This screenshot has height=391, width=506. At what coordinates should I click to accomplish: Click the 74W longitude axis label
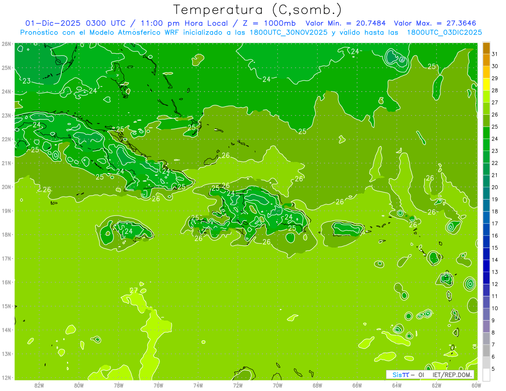(x=198, y=385)
